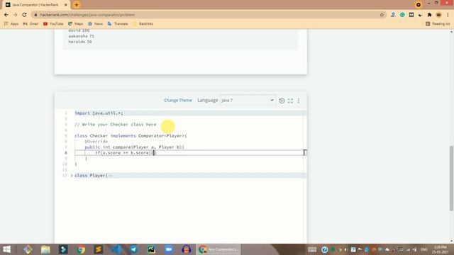Switch to the active Chrome Java Comparator taskbar window
Image resolution: width=454 pixels, height=255 pixels.
coord(218,249)
